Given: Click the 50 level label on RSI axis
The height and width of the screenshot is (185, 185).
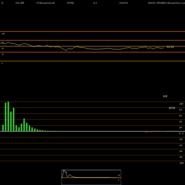Looking at the screenshot, I should (x=3, y=48).
